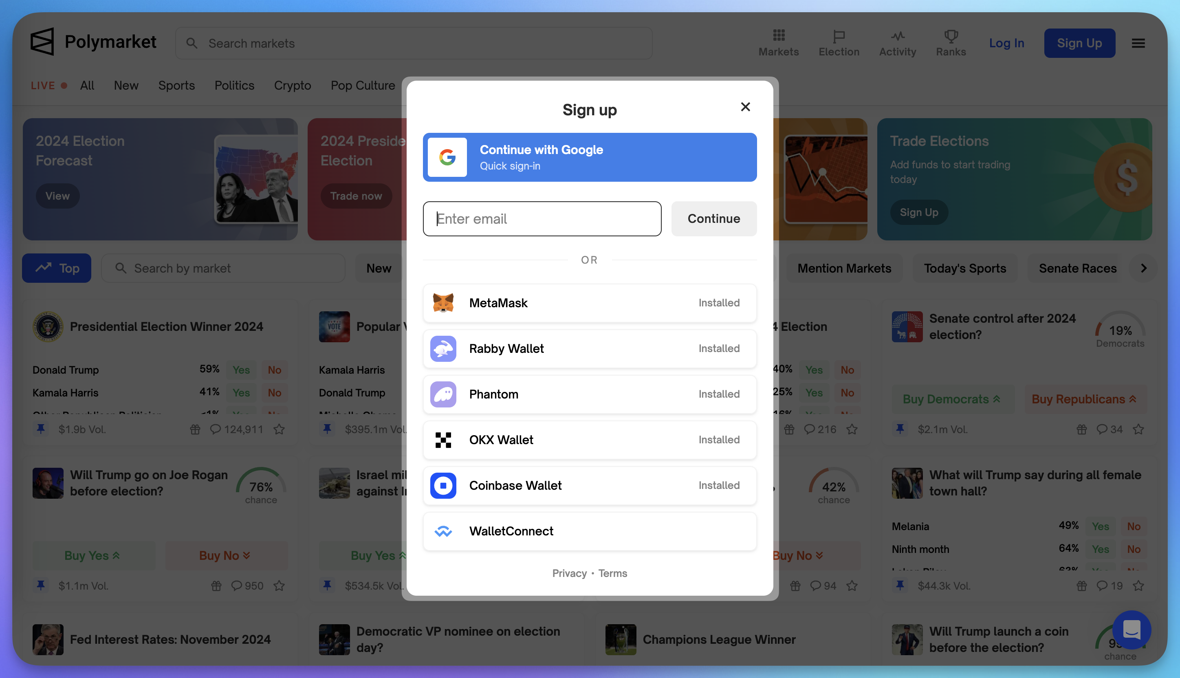Focus the Search by market field
Viewport: 1180px width, 678px height.
[223, 268]
